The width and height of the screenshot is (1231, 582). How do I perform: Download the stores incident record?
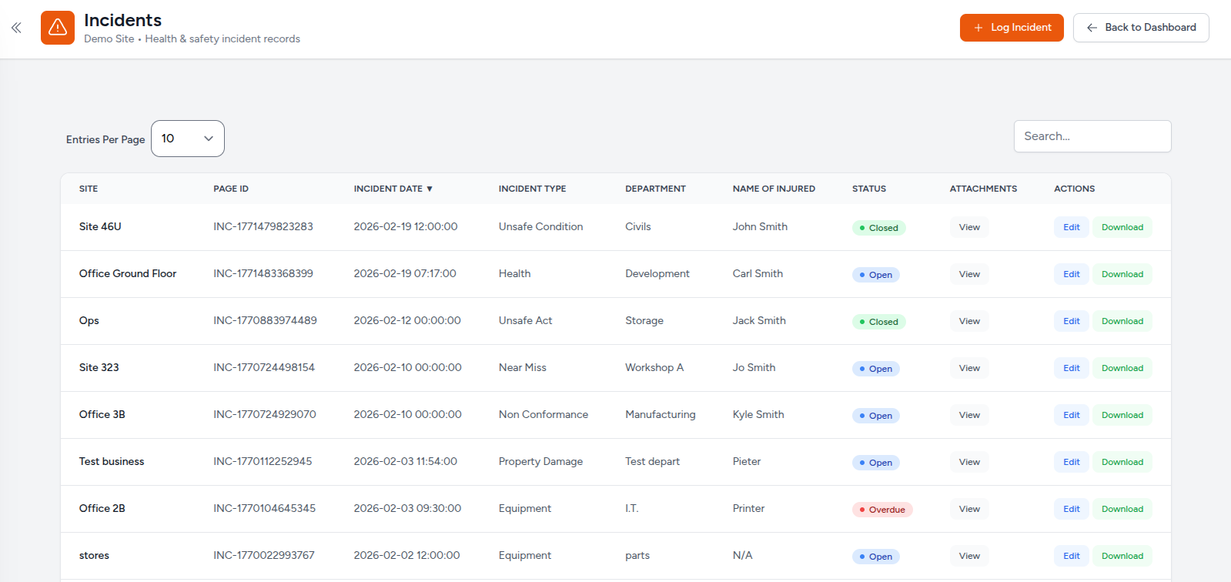click(x=1122, y=556)
